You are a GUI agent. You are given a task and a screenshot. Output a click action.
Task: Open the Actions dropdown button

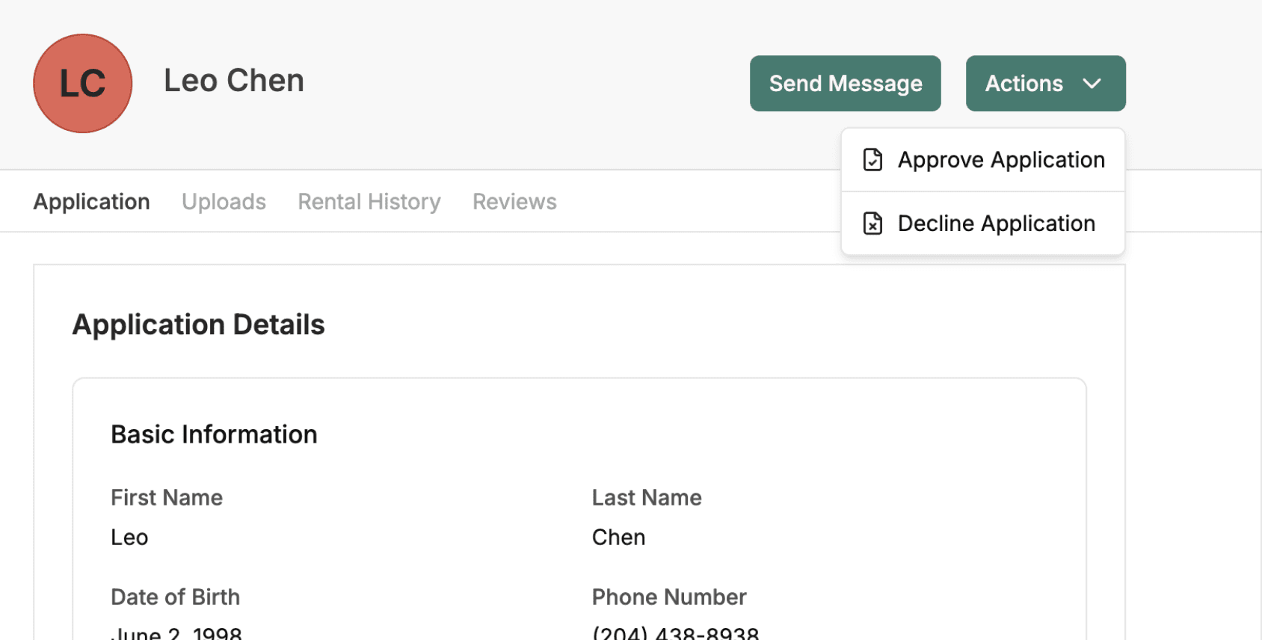1044,84
